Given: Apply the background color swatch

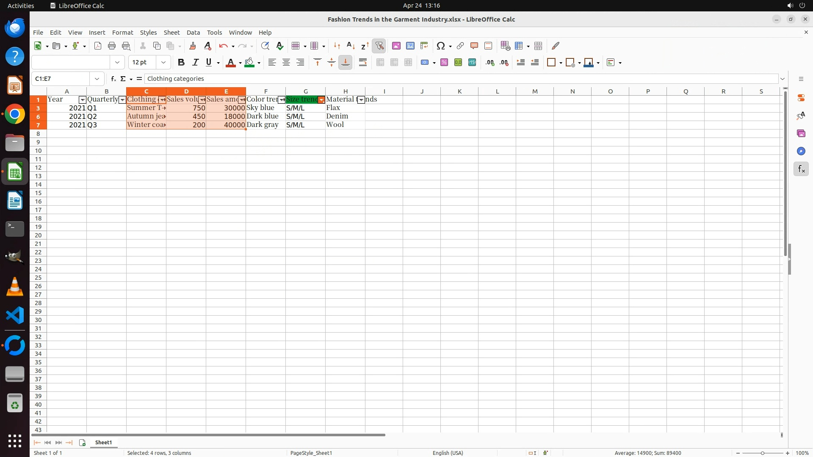Looking at the screenshot, I should click(x=249, y=63).
